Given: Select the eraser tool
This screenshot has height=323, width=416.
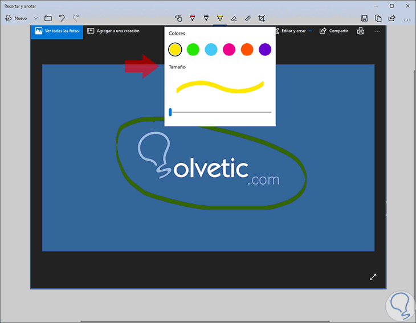Looking at the screenshot, I should (x=234, y=18).
